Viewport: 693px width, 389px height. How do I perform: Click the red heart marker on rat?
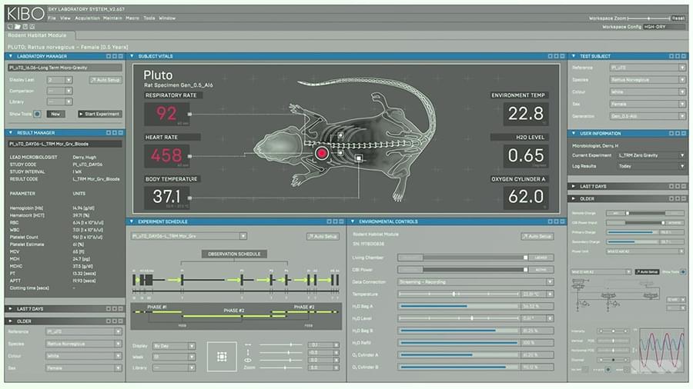[322, 153]
